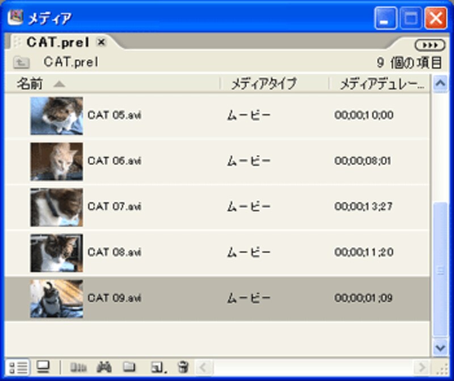Click the メディアデュレー column header

point(382,84)
